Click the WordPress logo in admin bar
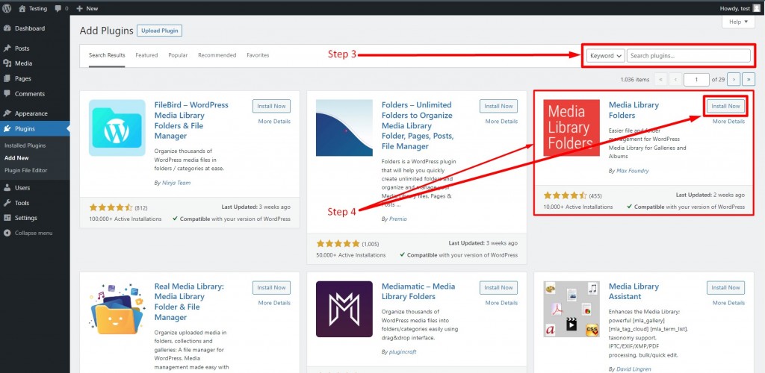Image resolution: width=765 pixels, height=373 pixels. (7, 8)
